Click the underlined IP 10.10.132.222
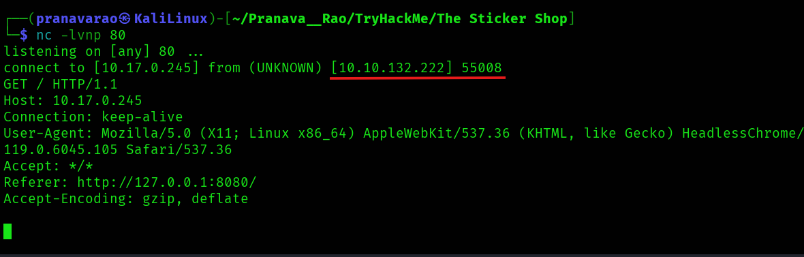The image size is (804, 257). click(392, 67)
